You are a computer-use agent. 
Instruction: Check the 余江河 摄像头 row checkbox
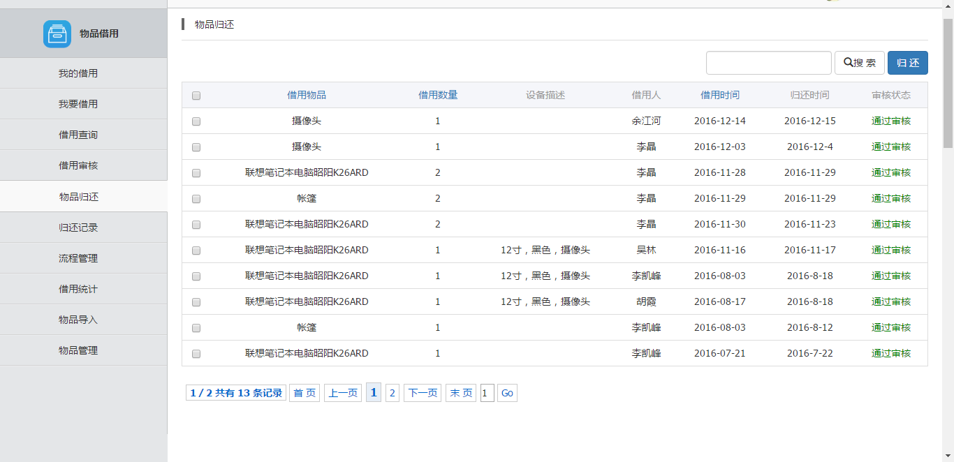(196, 121)
